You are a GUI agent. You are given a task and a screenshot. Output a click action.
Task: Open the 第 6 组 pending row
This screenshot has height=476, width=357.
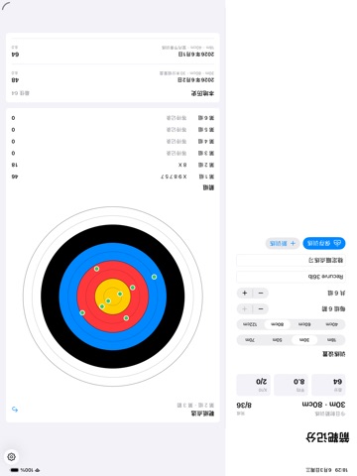pos(113,118)
